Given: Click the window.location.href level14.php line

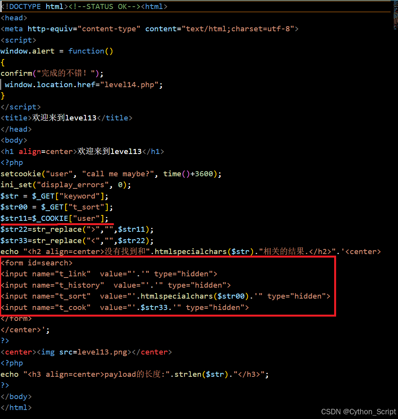Looking at the screenshot, I should (x=83, y=85).
